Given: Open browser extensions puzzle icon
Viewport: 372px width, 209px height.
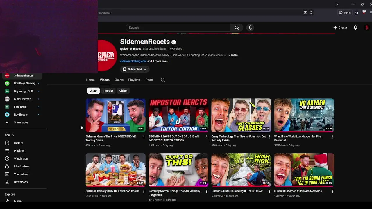Looking at the screenshot, I should click(356, 12).
